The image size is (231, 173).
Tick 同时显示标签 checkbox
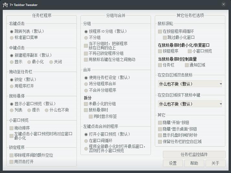coord(90,116)
